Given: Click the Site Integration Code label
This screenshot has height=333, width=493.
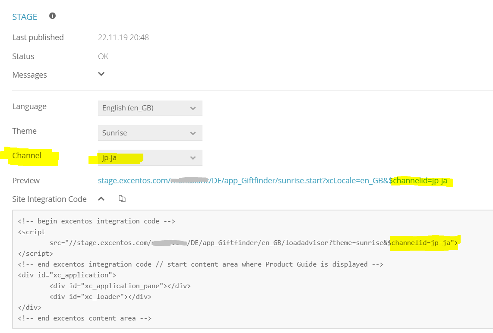Looking at the screenshot, I should click(49, 199).
